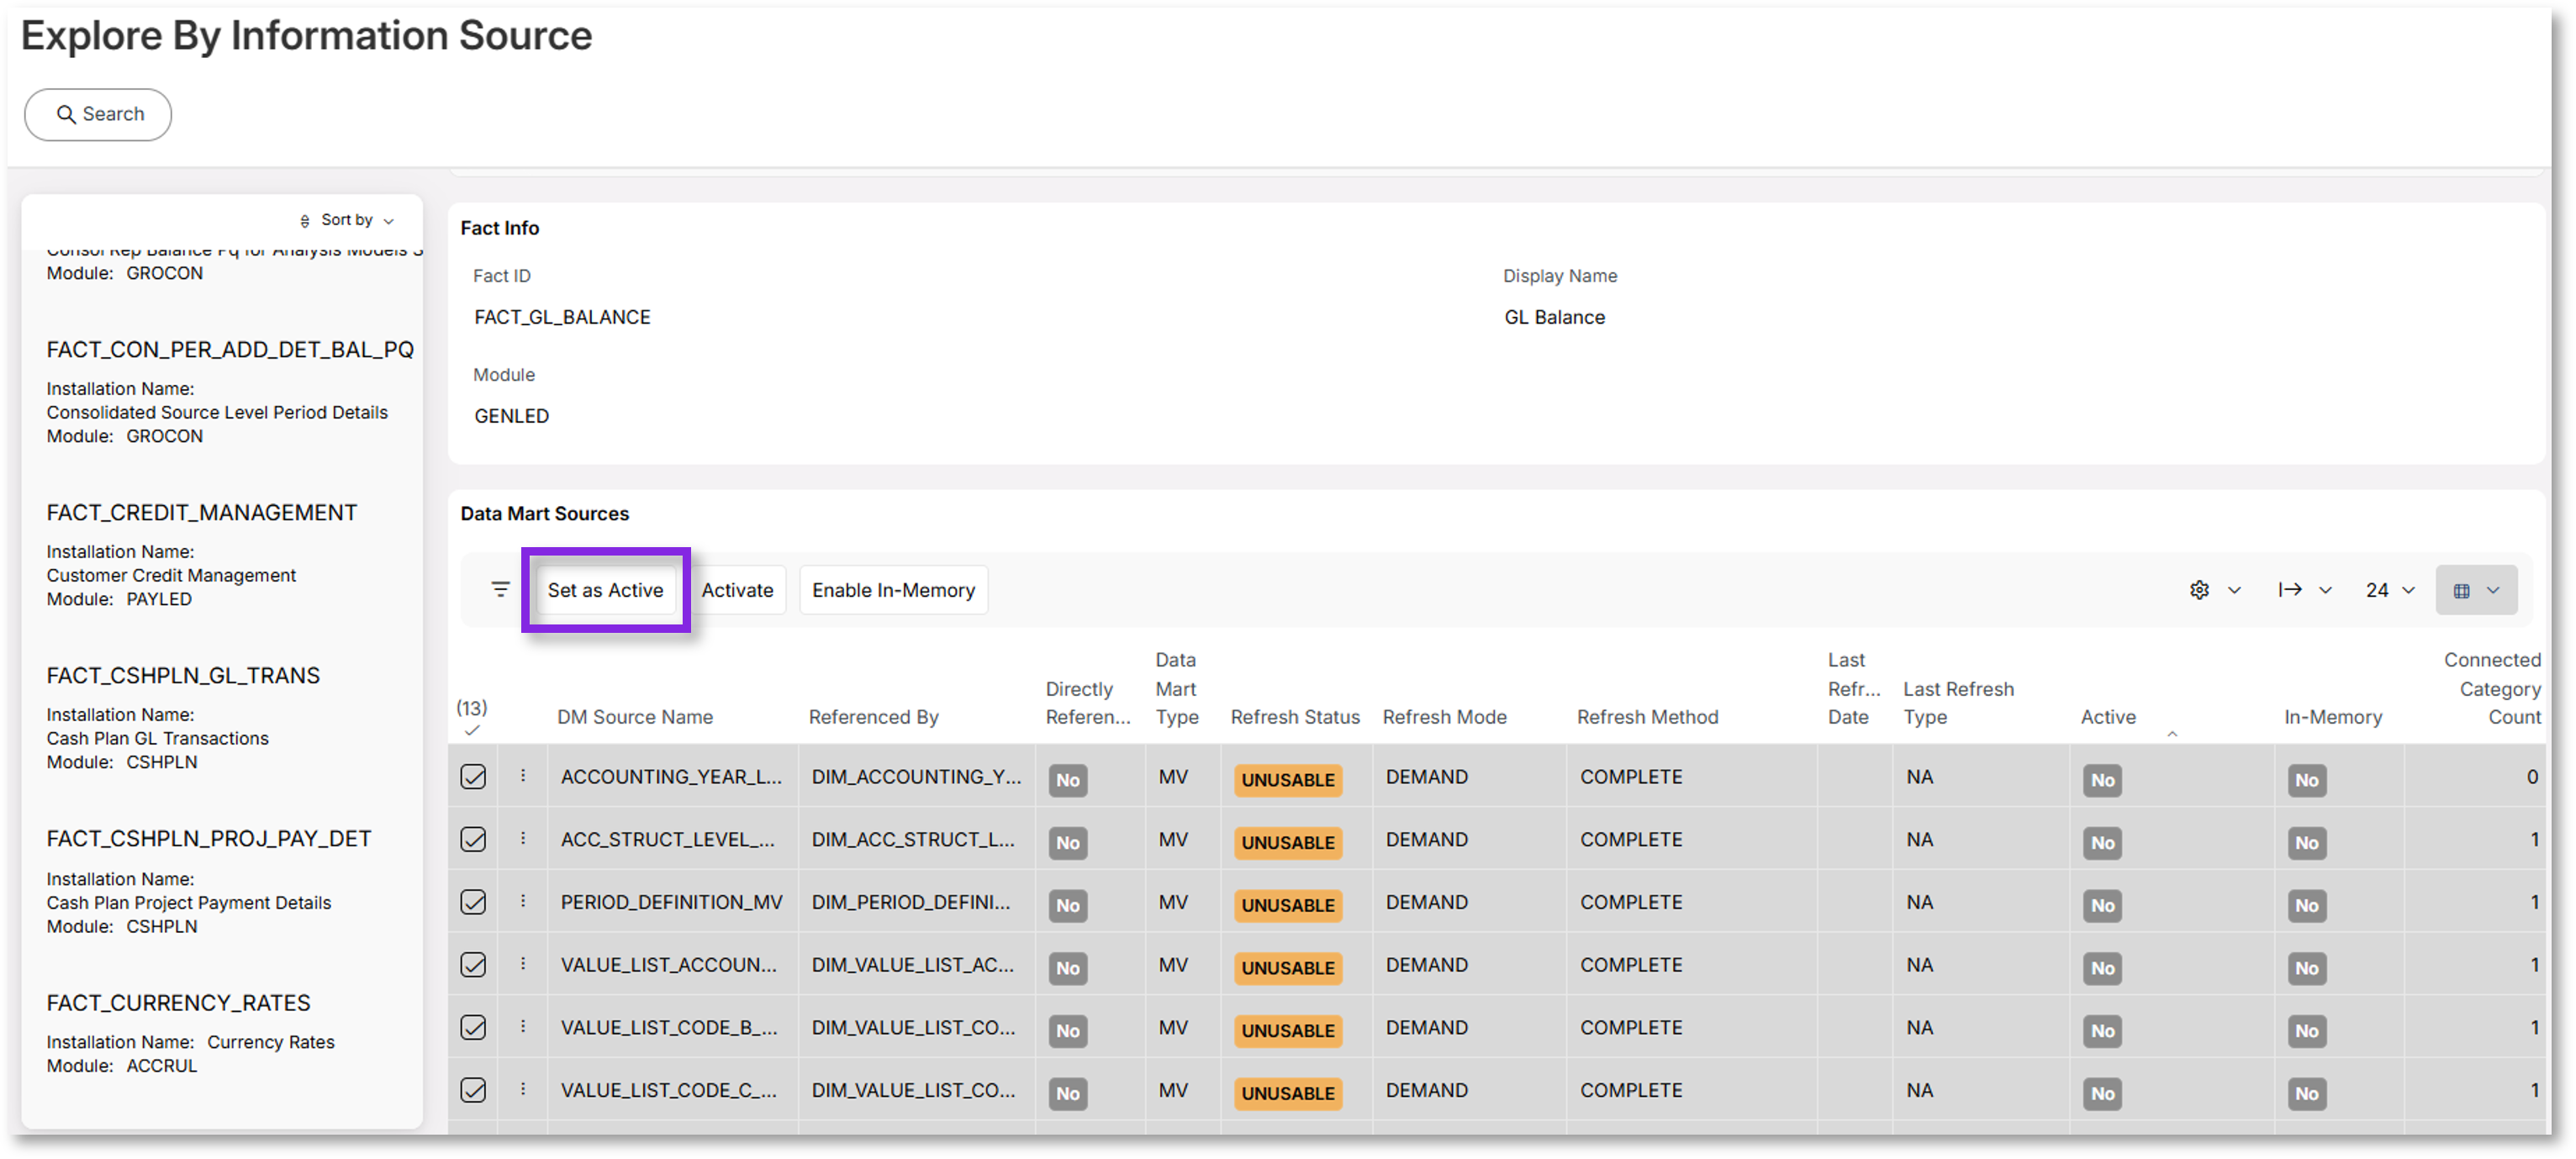This screenshot has height=1159, width=2576.
Task: Click the Referenced By column header
Action: pyautogui.click(x=873, y=717)
